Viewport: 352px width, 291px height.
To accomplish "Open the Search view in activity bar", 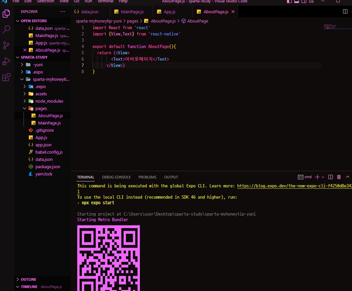I will coord(6,29).
